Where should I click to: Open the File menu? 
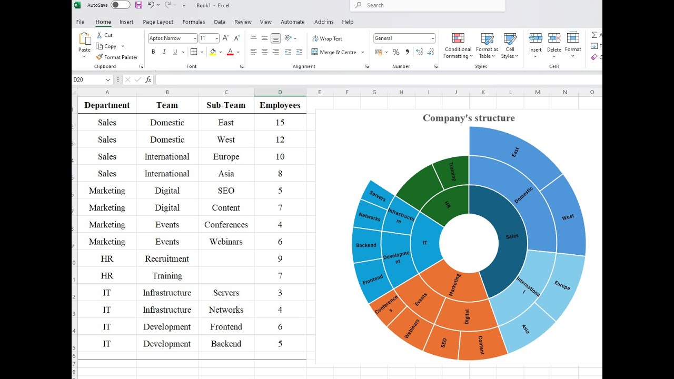(x=81, y=22)
